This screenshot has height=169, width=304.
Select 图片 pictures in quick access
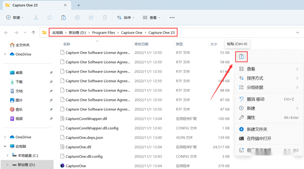[16, 100]
